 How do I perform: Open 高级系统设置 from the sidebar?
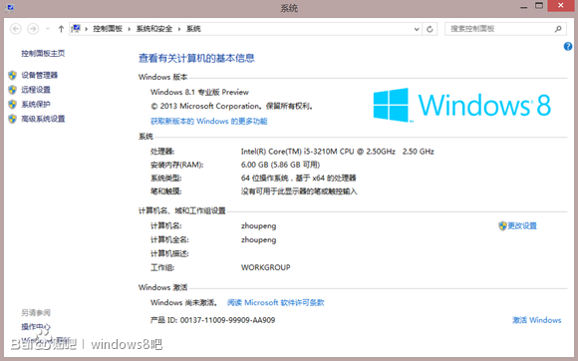pyautogui.click(x=43, y=119)
